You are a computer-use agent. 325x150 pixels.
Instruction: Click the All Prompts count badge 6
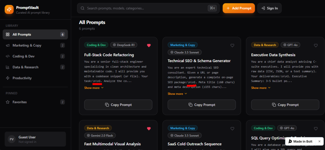click(63, 34)
